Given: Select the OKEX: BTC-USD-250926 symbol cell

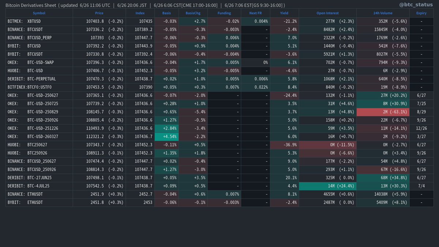Looking at the screenshot, I should coord(39,120).
